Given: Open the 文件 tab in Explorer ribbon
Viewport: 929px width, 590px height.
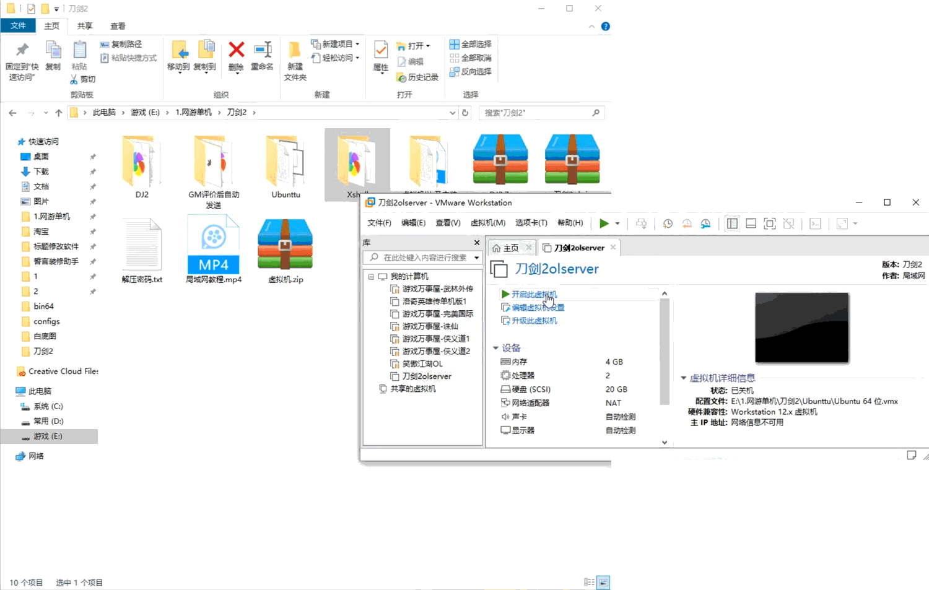Looking at the screenshot, I should pos(18,26).
